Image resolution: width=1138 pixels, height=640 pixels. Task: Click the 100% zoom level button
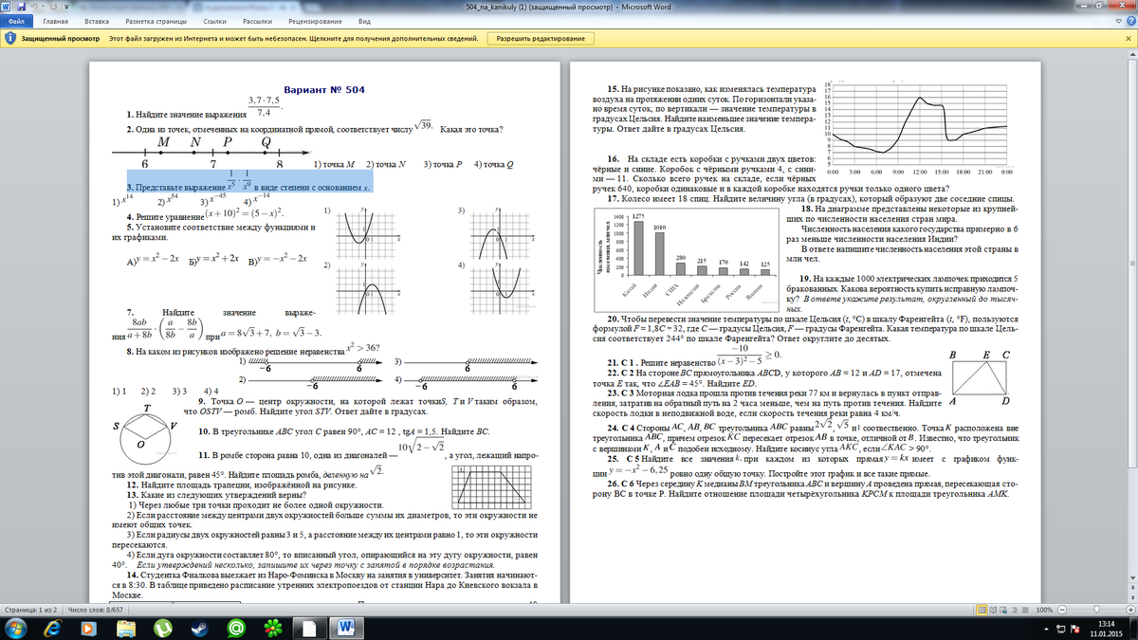click(1044, 610)
